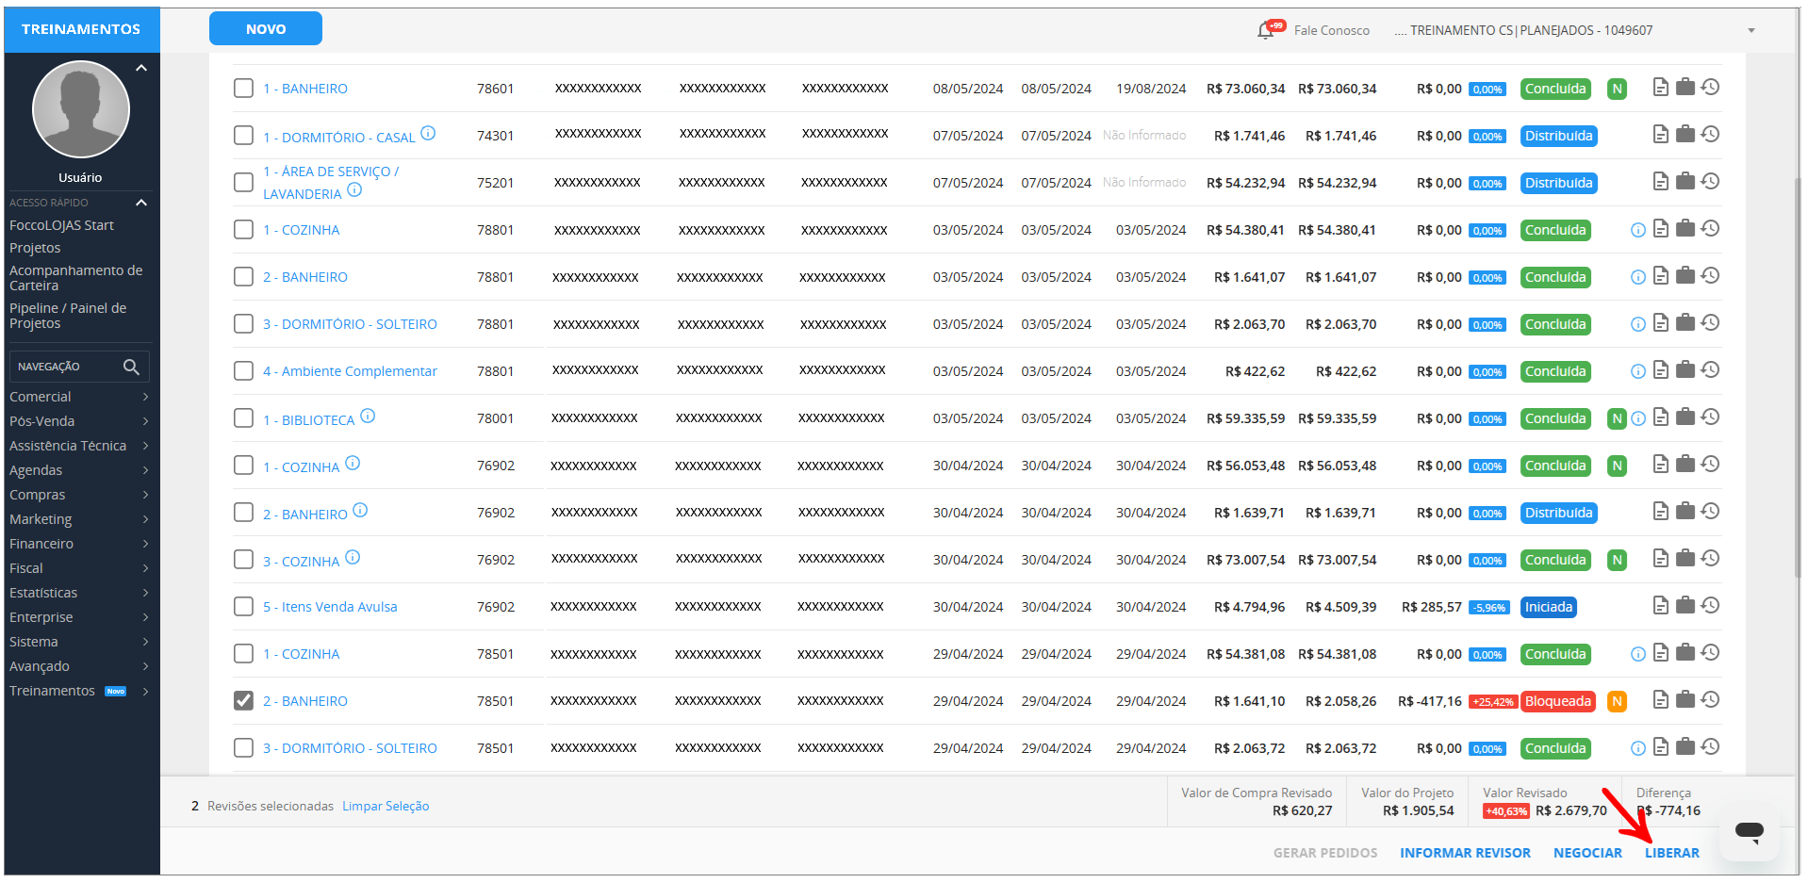Viewport: 1807px width, 883px height.
Task: Click the NEGOCIAR button
Action: (x=1587, y=853)
